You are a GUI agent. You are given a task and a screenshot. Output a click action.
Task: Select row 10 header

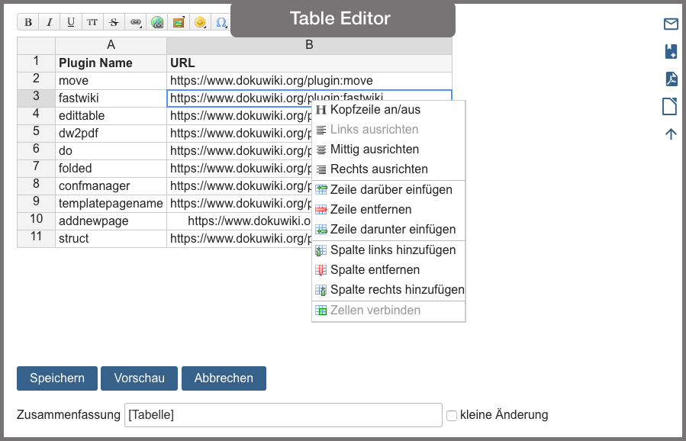pos(37,221)
